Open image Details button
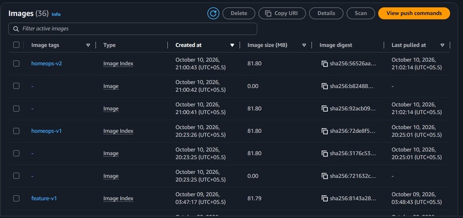Viewport: 463px width, 218px height. [326, 13]
